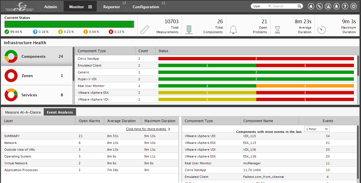Open the monitor alert warning icon
This screenshot has height=183, width=361.
tap(328, 6)
